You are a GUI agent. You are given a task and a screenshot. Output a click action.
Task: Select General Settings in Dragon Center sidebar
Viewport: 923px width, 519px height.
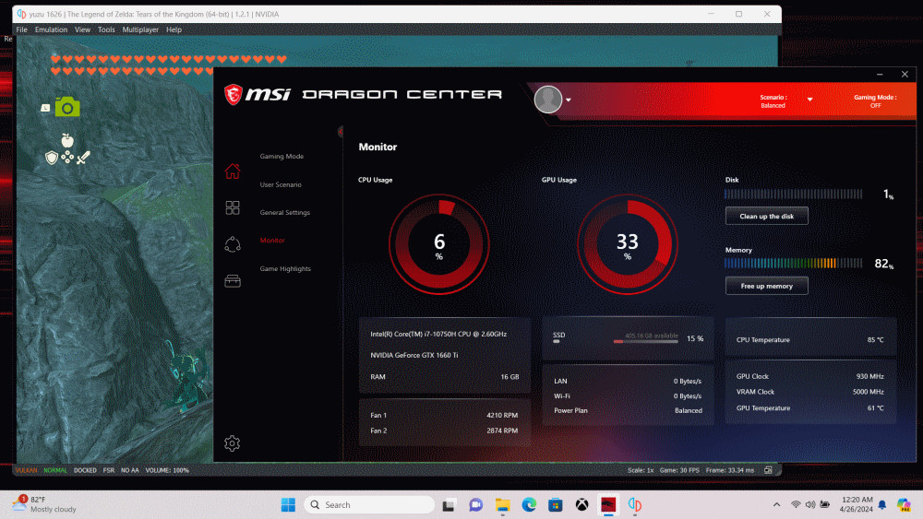pyautogui.click(x=285, y=213)
